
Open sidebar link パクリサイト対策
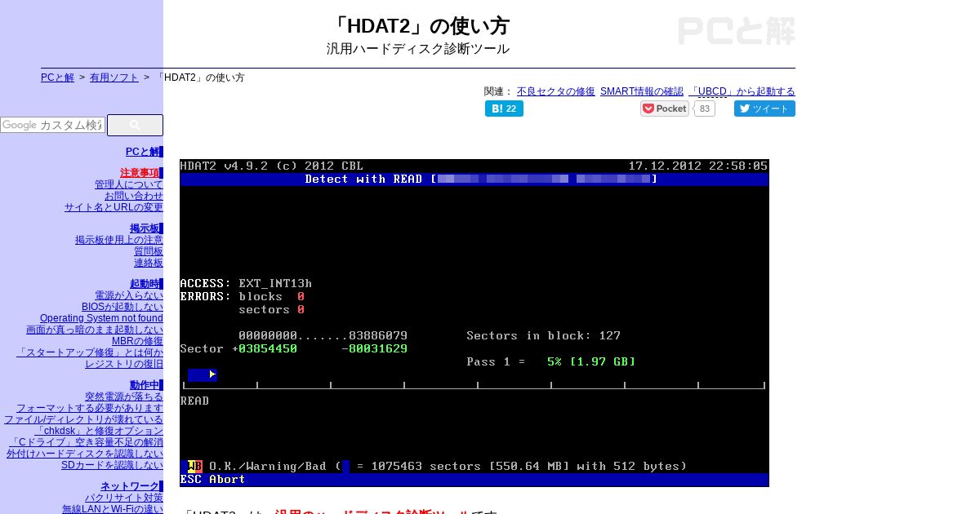(124, 498)
